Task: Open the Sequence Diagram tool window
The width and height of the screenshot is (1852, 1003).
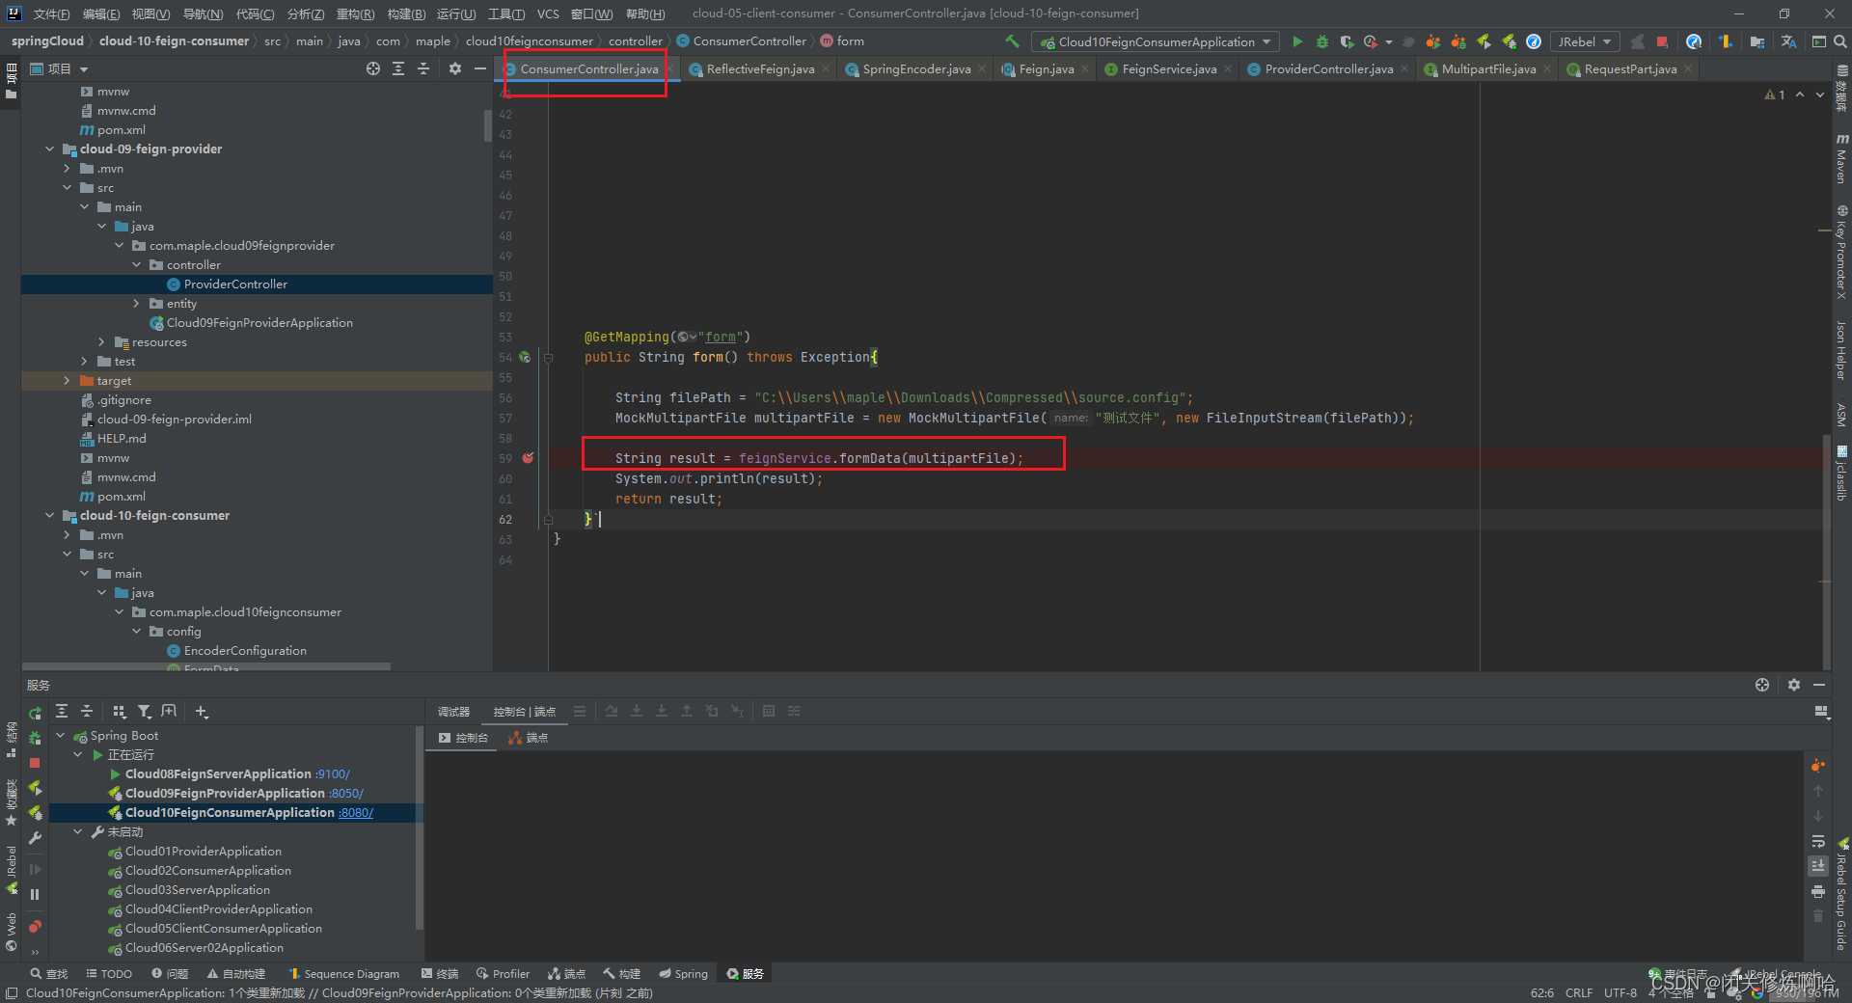Action: tap(343, 974)
